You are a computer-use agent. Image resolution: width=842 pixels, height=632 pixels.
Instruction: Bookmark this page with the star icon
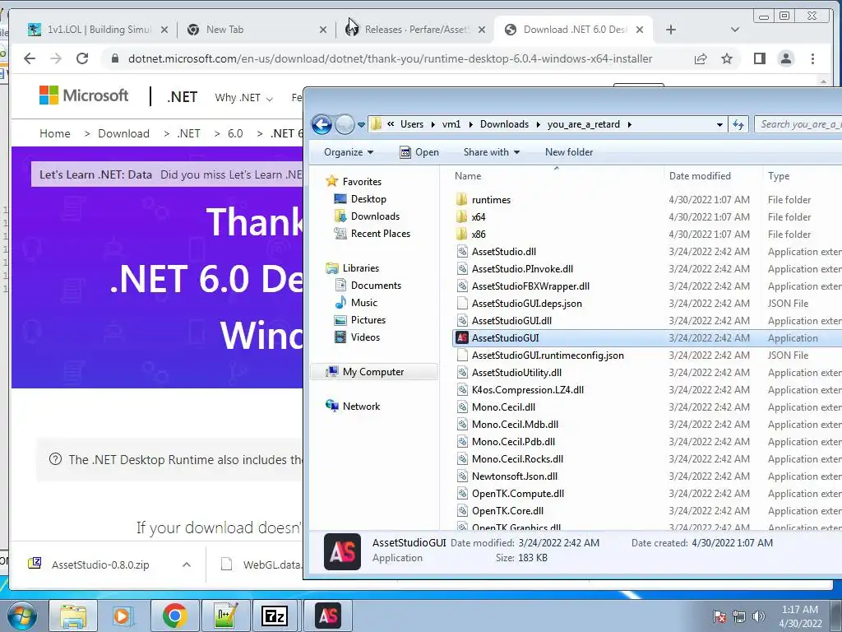click(x=727, y=58)
